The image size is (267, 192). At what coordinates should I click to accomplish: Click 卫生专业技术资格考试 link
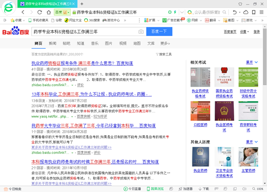point(224,173)
